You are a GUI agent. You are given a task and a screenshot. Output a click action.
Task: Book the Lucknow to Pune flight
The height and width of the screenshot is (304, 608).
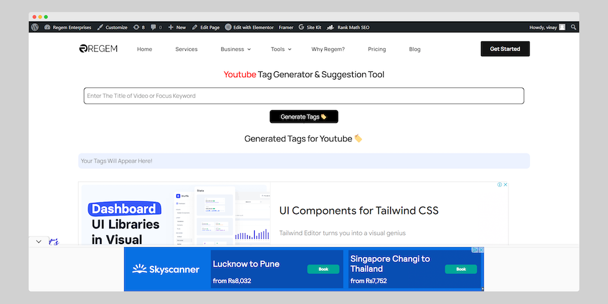pyautogui.click(x=324, y=269)
